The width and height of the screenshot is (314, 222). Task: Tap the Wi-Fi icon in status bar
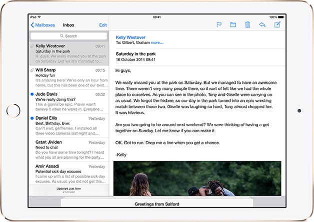click(39, 17)
